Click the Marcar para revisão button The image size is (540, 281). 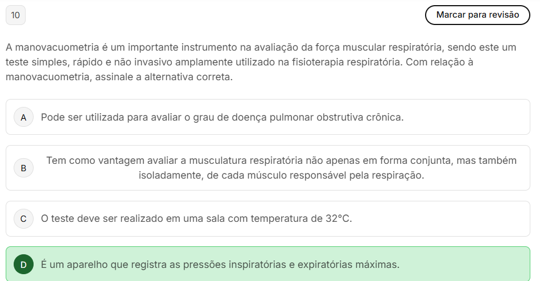coord(477,15)
